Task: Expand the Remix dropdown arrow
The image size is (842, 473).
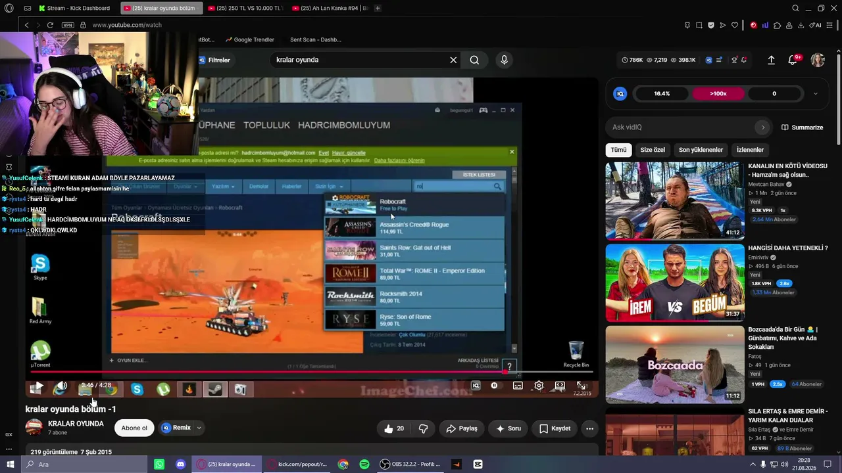Action: [x=199, y=428]
